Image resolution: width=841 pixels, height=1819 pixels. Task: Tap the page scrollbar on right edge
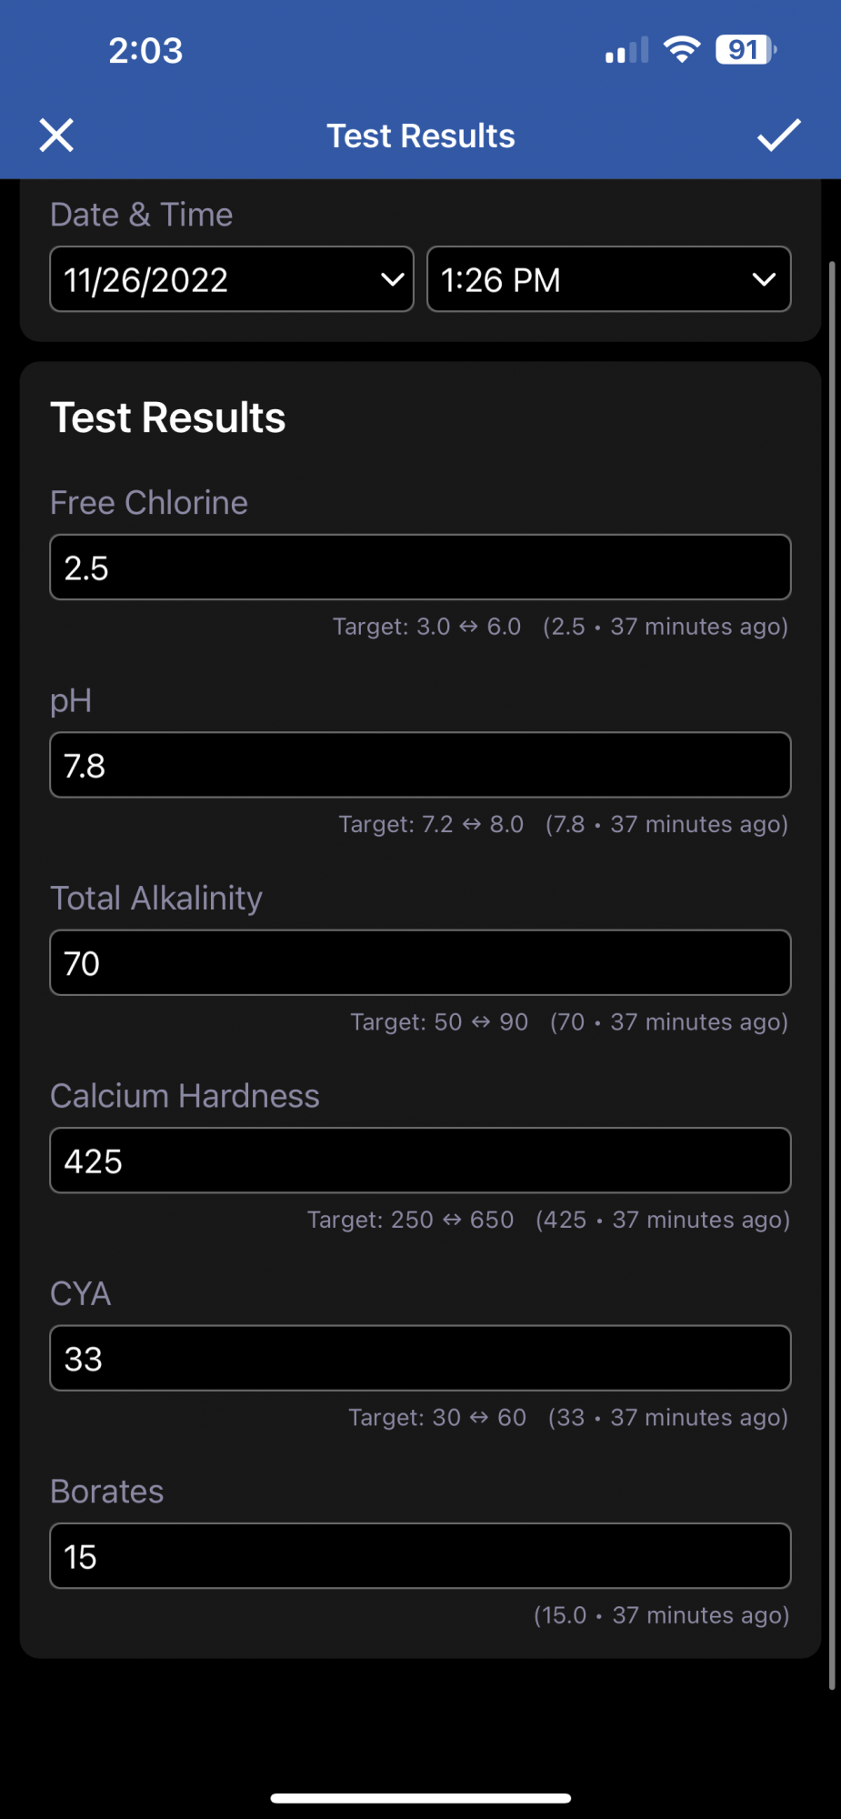click(831, 975)
